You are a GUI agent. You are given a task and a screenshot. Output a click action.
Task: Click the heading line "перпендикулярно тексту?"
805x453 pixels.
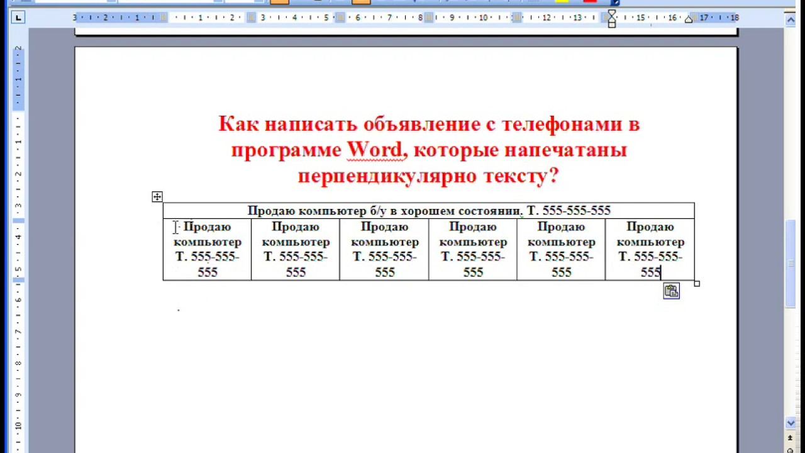click(x=428, y=176)
